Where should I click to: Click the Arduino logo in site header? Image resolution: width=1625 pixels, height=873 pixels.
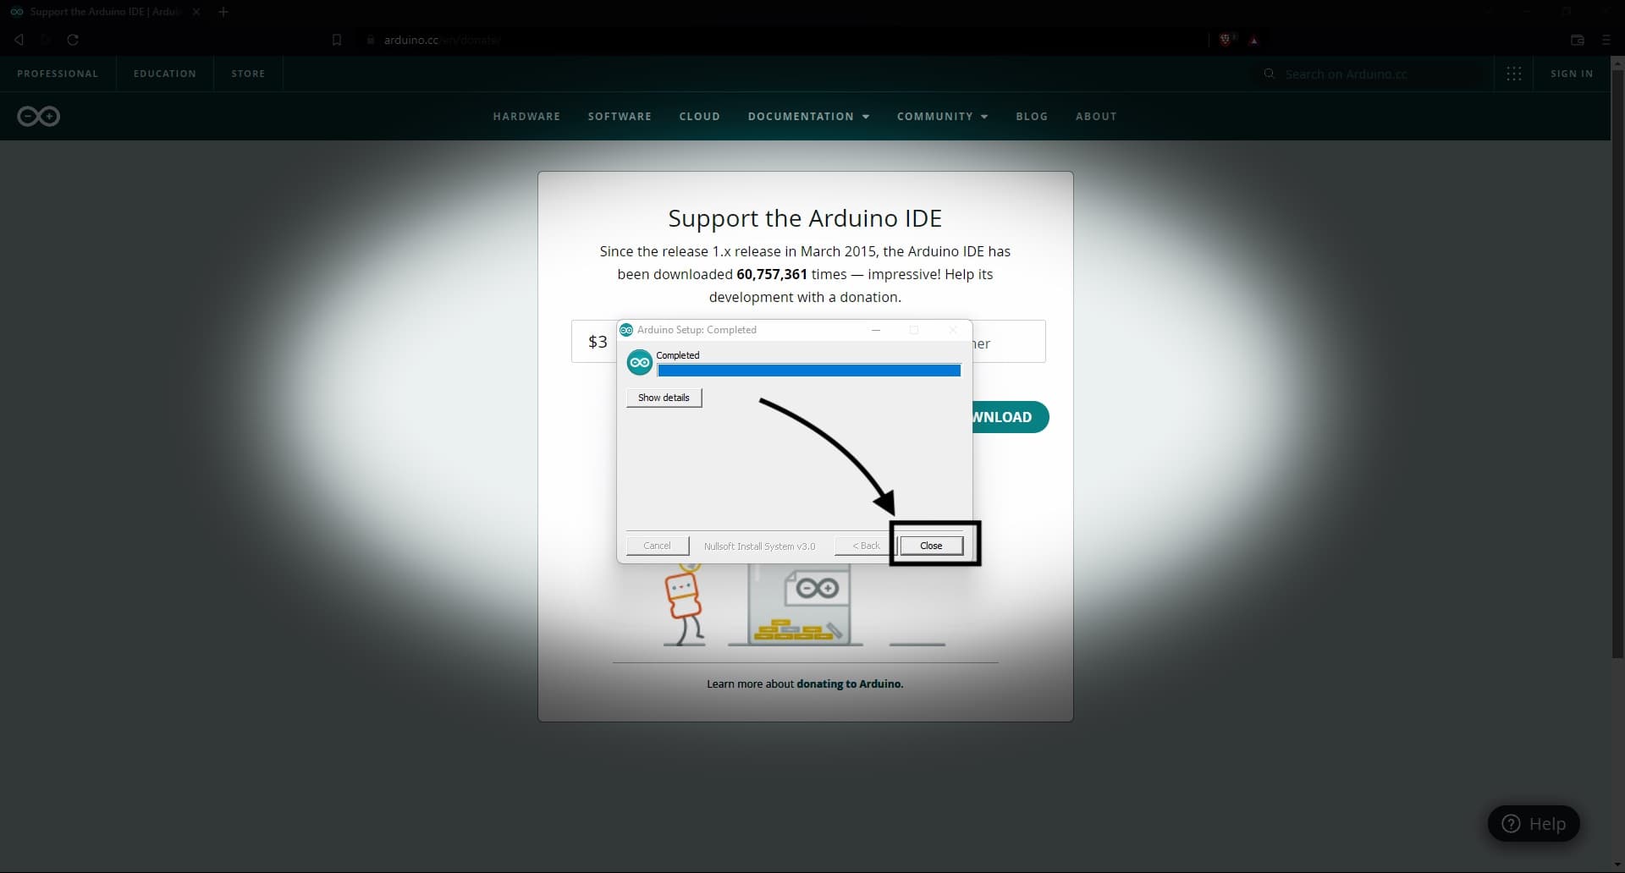(x=39, y=116)
